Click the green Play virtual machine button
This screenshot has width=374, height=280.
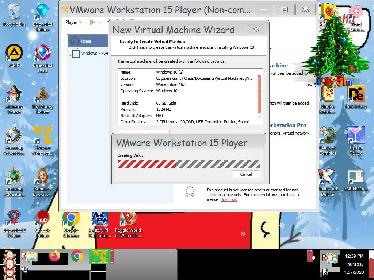tap(92, 22)
